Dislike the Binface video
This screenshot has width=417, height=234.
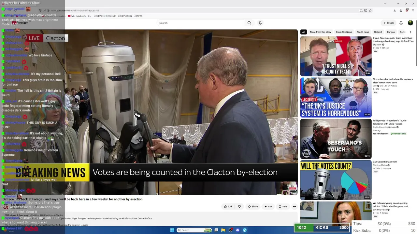click(x=239, y=206)
